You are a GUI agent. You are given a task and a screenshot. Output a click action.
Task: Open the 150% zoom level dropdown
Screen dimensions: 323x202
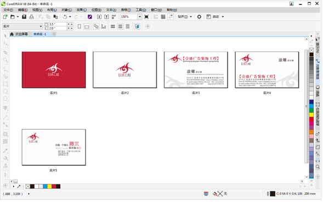[x=140, y=17]
